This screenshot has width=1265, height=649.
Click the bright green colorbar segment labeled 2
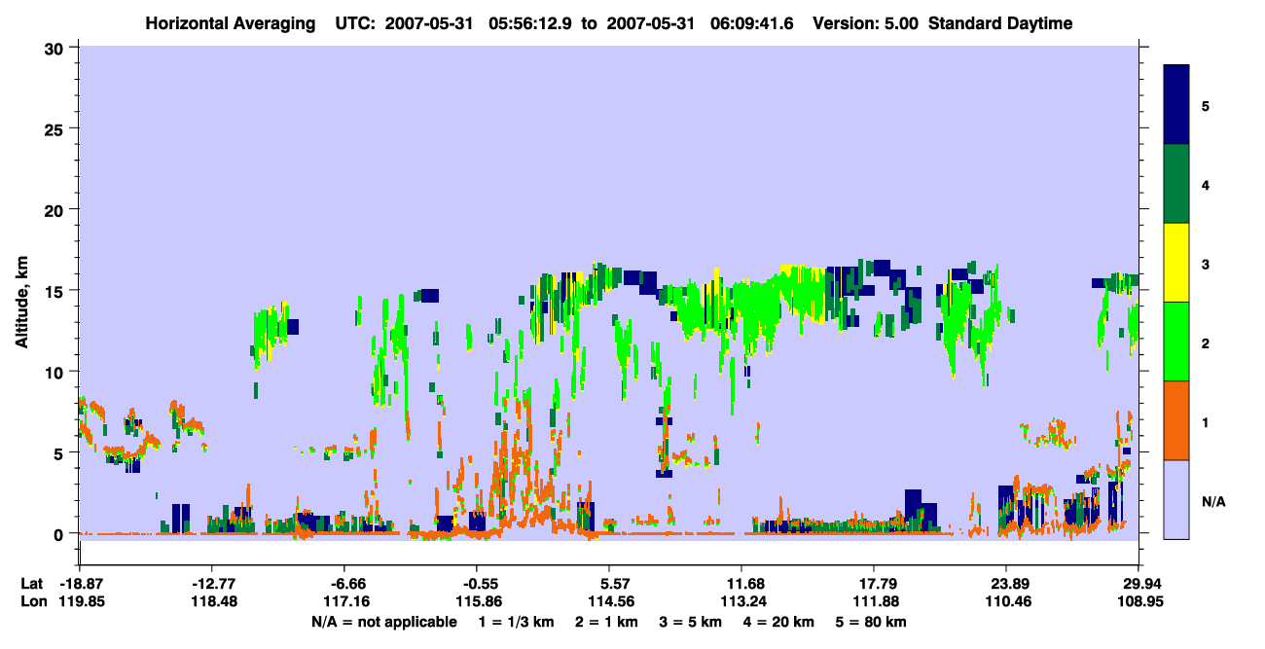(x=1176, y=342)
